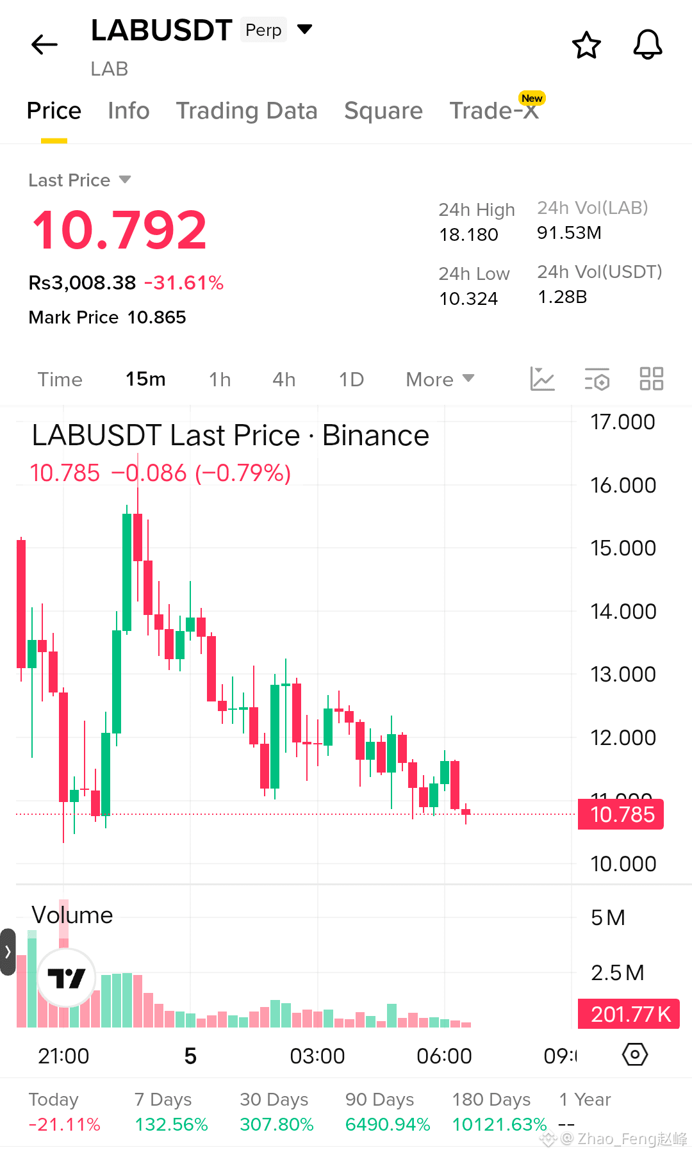Open chart indicators line-graph icon

point(542,379)
